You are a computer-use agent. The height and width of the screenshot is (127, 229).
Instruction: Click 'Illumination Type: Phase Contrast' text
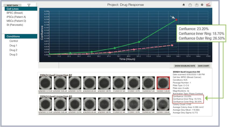(188, 94)
